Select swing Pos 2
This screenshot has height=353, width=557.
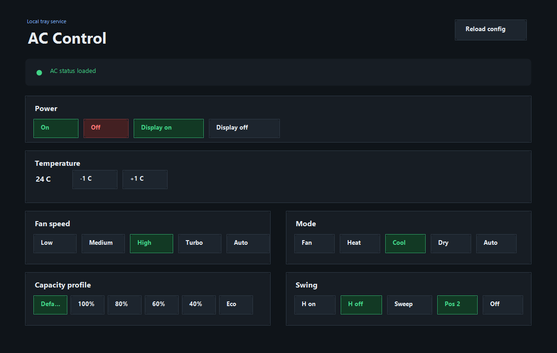457,305
